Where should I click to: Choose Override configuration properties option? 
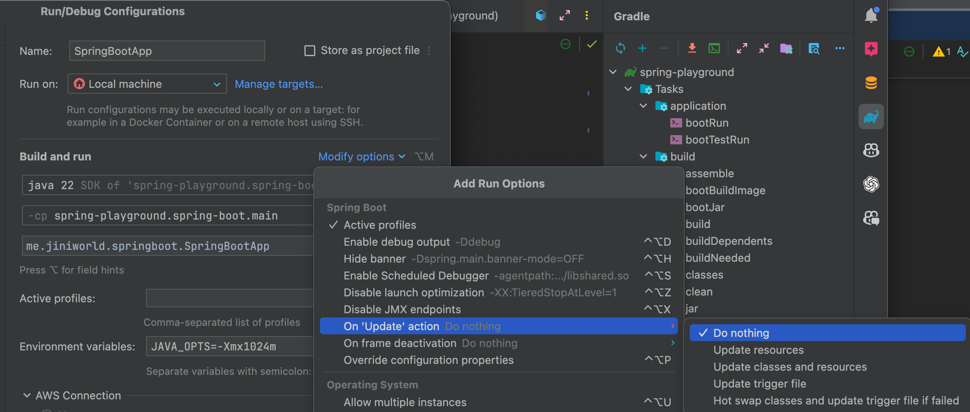[499, 360]
